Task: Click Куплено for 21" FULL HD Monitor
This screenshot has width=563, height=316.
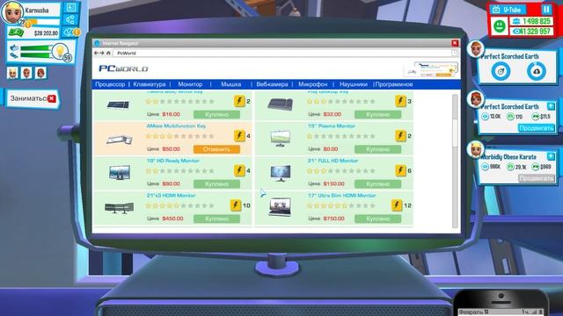Action: pos(377,183)
